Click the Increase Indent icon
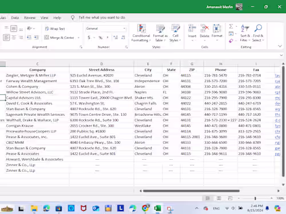Image resolution: width=286 pixels, height=214 pixels. pyautogui.click(x=36, y=38)
